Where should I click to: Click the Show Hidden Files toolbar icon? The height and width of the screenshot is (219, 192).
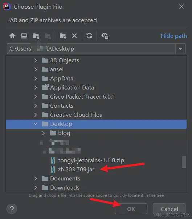tap(105, 36)
